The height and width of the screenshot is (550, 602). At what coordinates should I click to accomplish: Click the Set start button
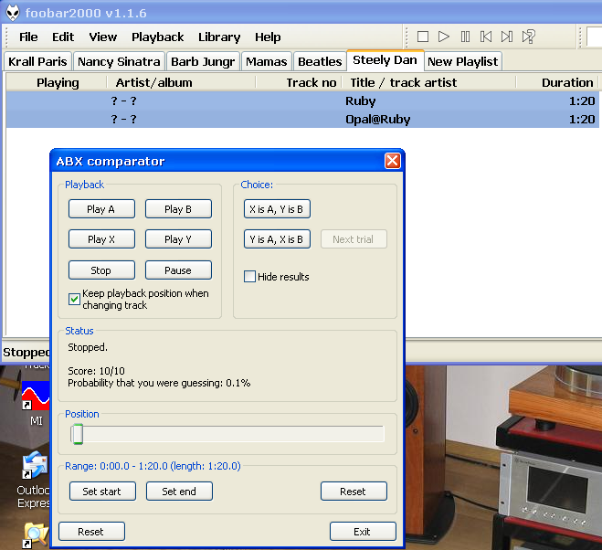pos(102,492)
